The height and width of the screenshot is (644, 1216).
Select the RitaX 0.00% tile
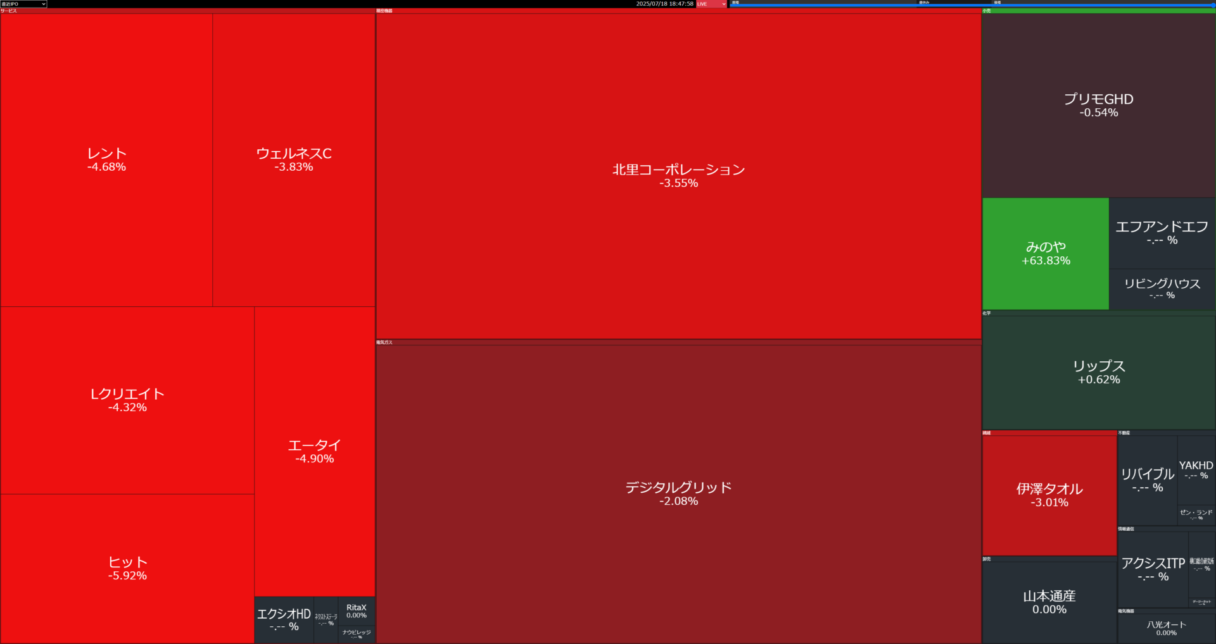[357, 611]
